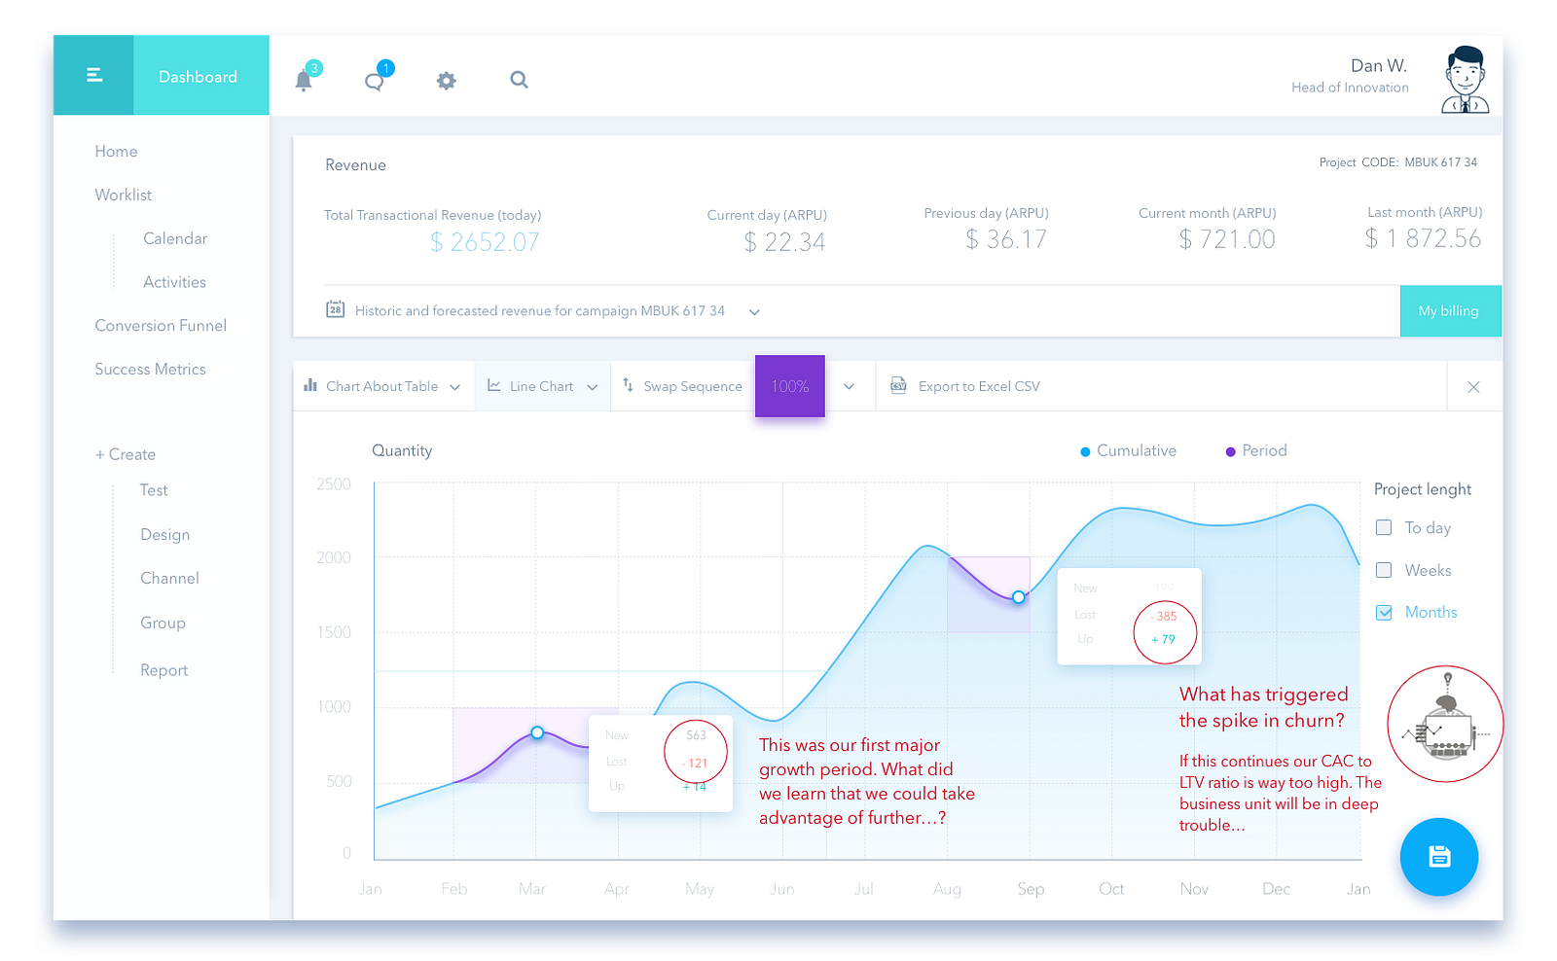
Task: Click the purple 100% zoom swatch
Action: click(x=790, y=386)
